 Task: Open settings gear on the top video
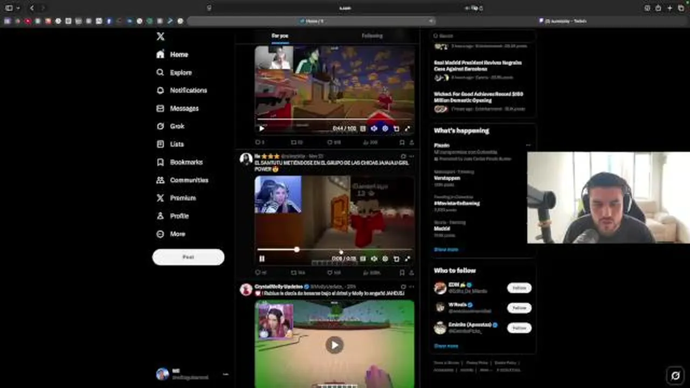(x=385, y=128)
